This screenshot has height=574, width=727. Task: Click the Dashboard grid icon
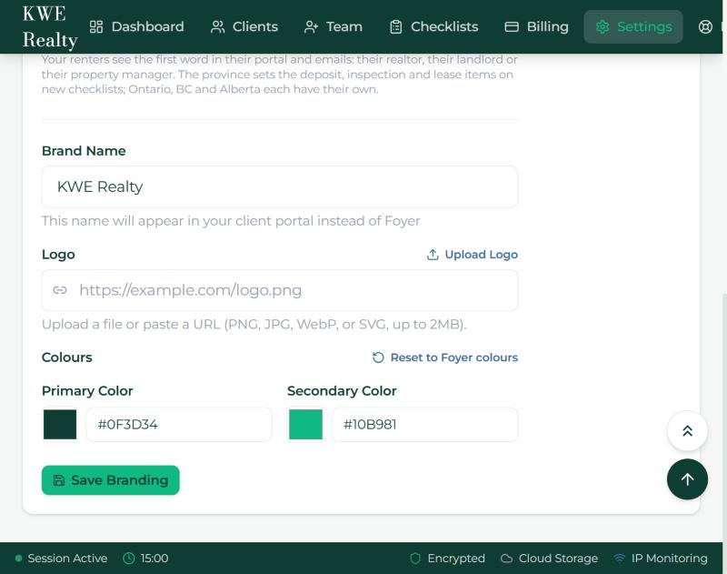click(x=96, y=27)
